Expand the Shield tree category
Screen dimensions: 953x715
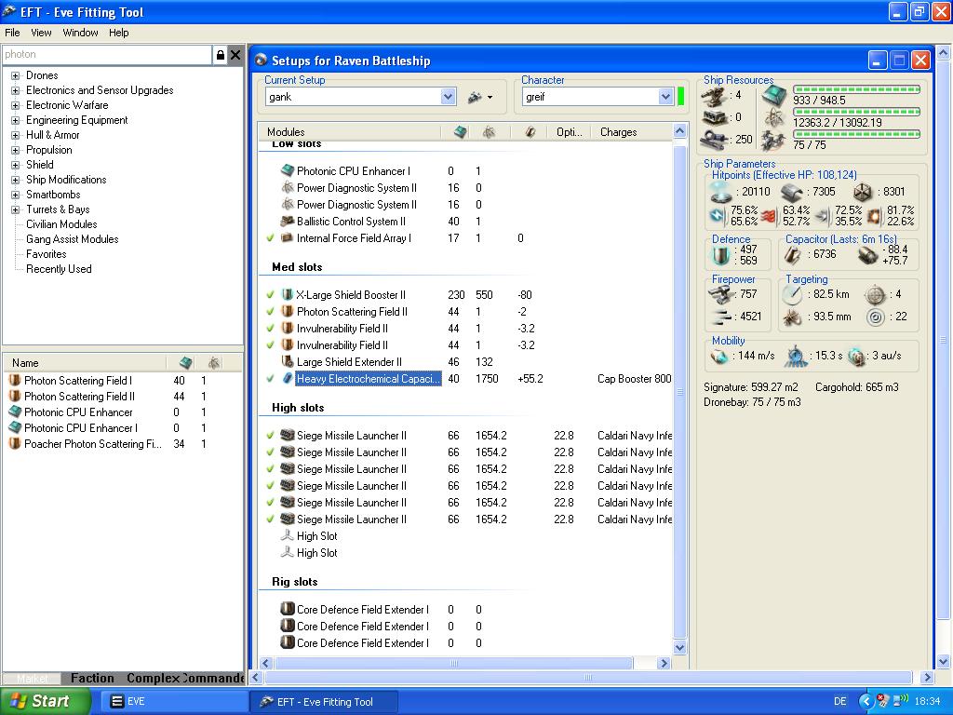tap(15, 165)
